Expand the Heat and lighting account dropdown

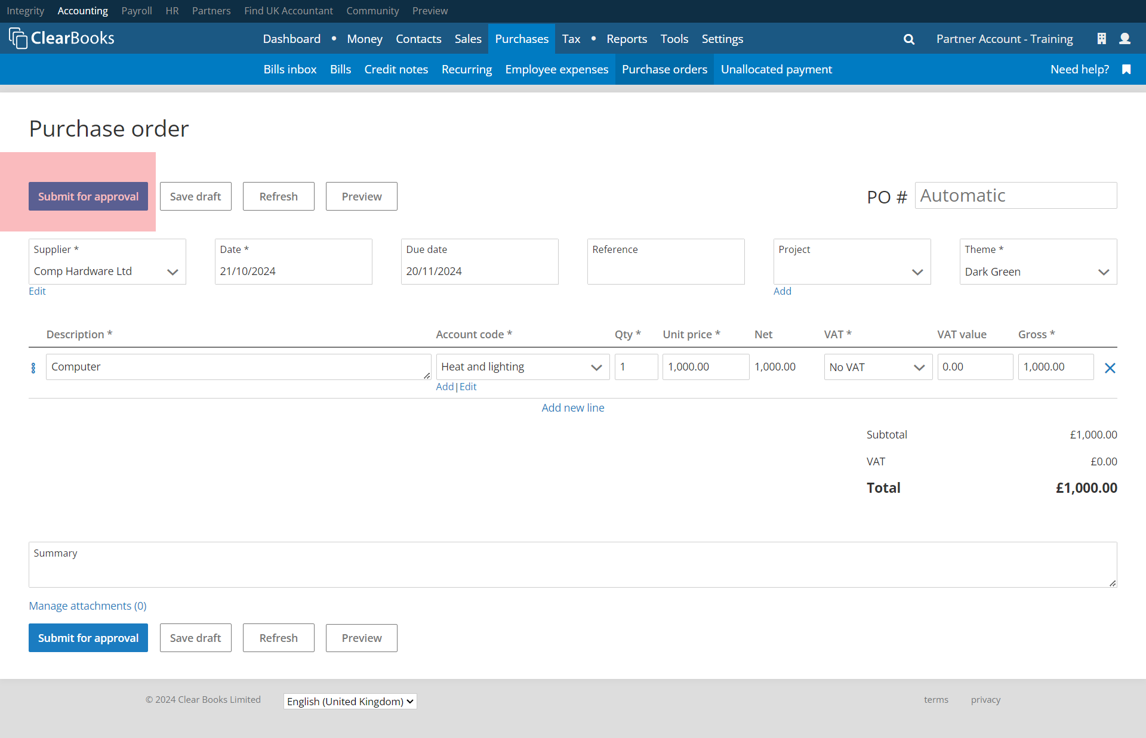[596, 368]
